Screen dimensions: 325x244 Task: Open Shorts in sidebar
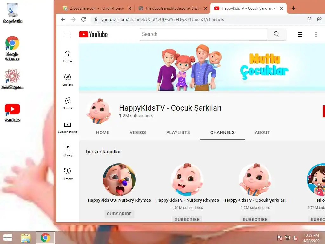pyautogui.click(x=68, y=103)
